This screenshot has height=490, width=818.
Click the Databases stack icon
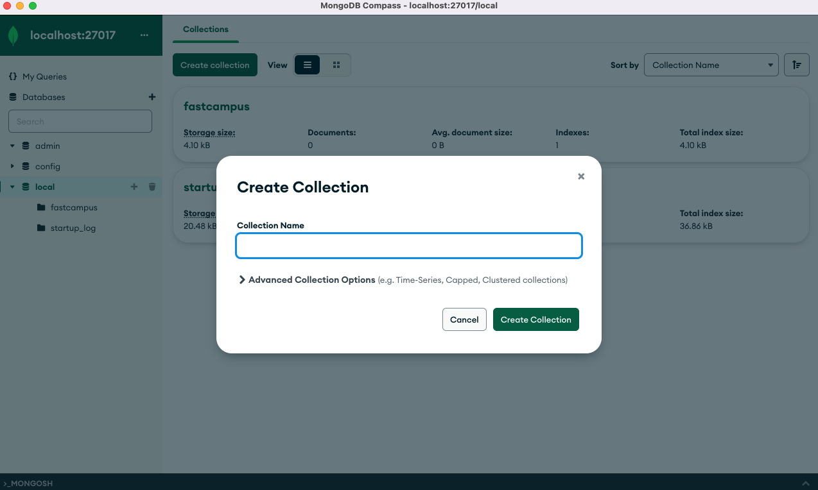[13, 97]
